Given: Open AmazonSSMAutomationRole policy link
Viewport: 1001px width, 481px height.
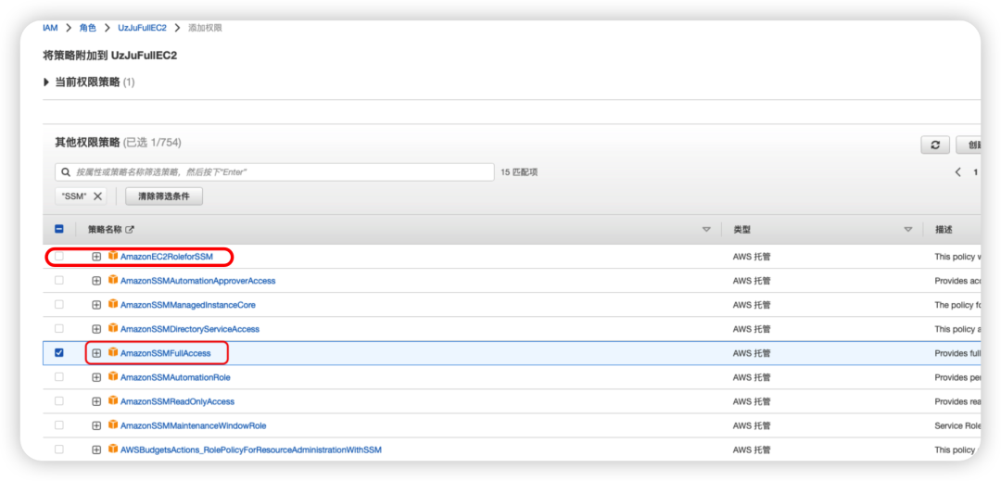Looking at the screenshot, I should (x=175, y=377).
